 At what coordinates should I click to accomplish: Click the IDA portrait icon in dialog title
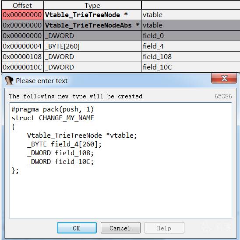9,80
